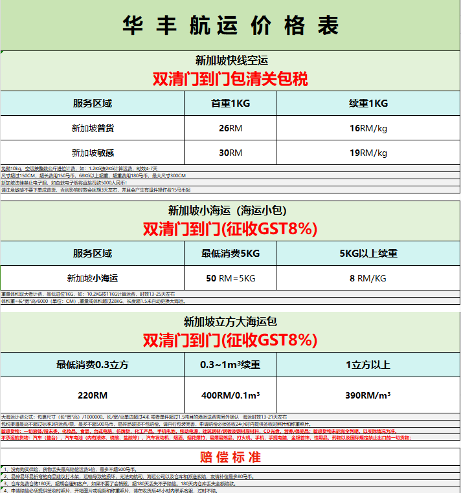Click the 50 RM=5KG cell
The width and height of the screenshot is (461, 493).
(231, 278)
